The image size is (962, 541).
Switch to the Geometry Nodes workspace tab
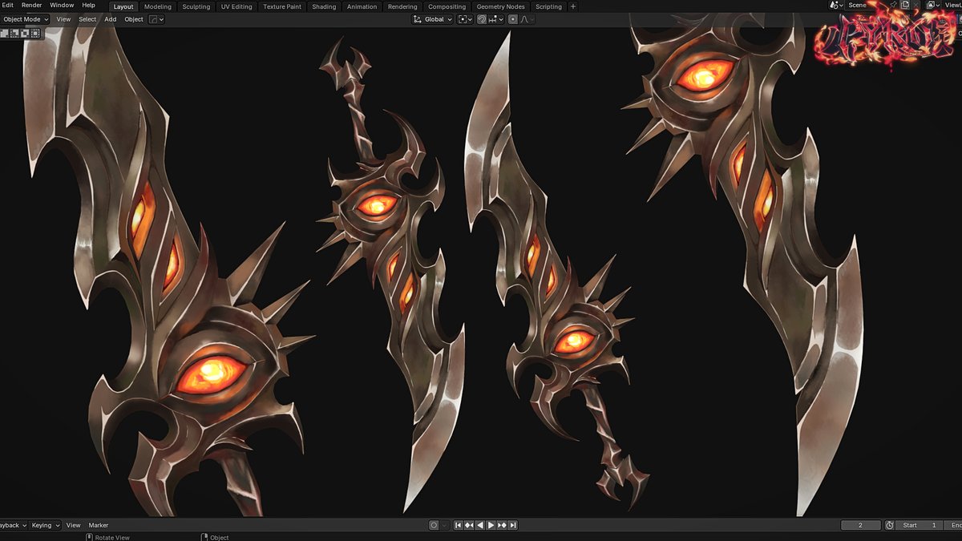point(500,6)
